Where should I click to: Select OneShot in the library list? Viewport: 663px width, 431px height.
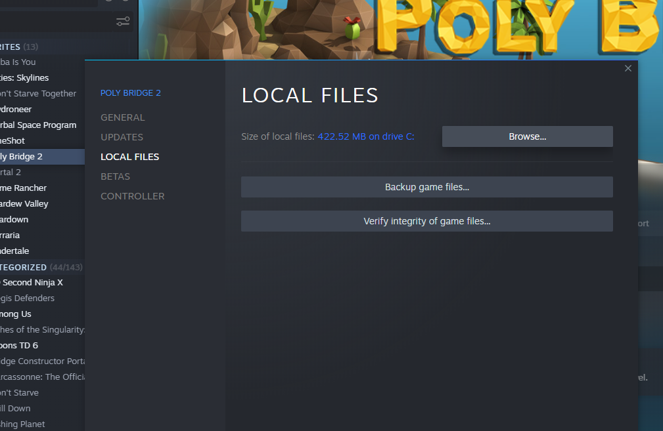42,140
